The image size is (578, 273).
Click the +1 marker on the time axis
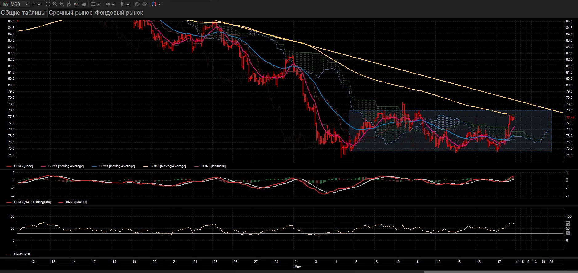(517, 262)
